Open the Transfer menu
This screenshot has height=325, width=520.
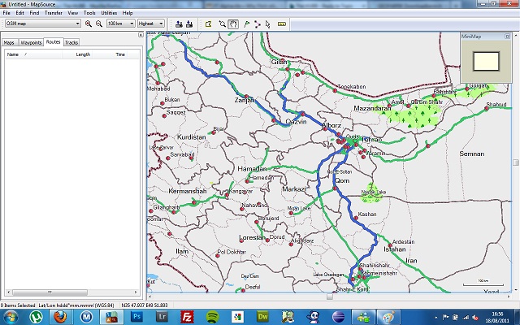pyautogui.click(x=54, y=13)
